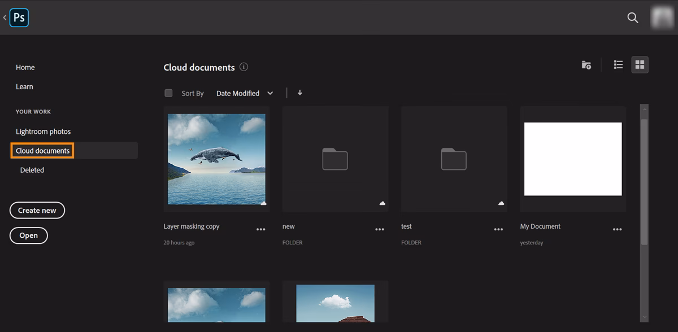The width and height of the screenshot is (678, 332).
Task: Click the Create new button
Action: tap(37, 210)
